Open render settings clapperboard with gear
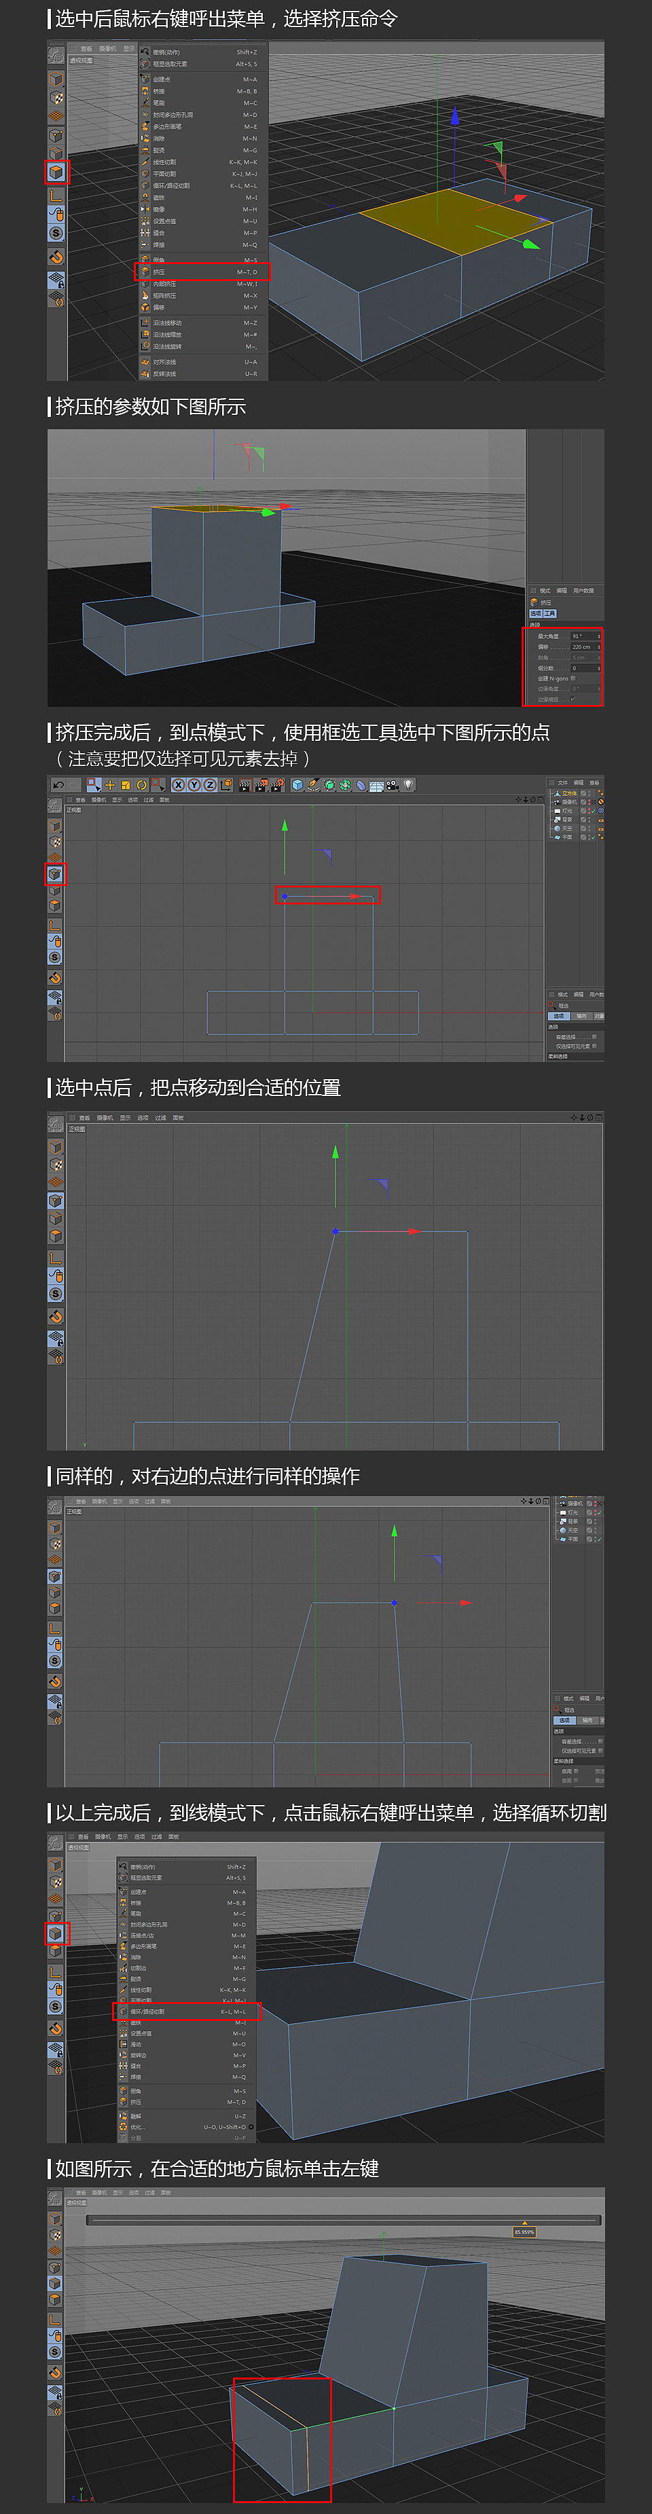 click(278, 784)
